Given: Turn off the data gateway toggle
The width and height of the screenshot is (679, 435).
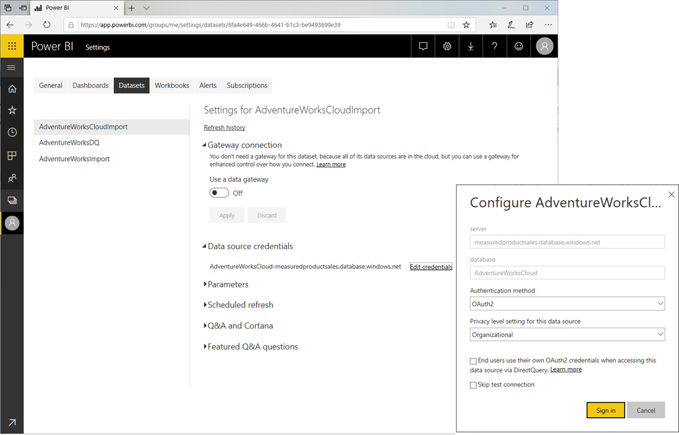Looking at the screenshot, I should pos(219,193).
